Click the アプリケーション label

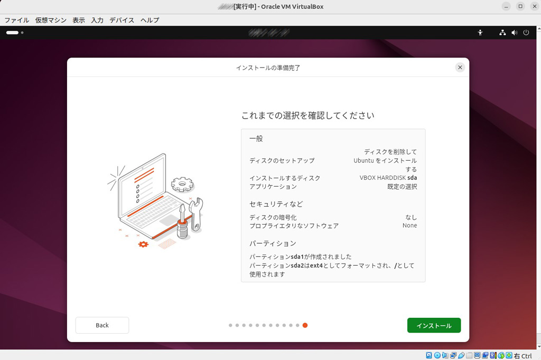273,187
